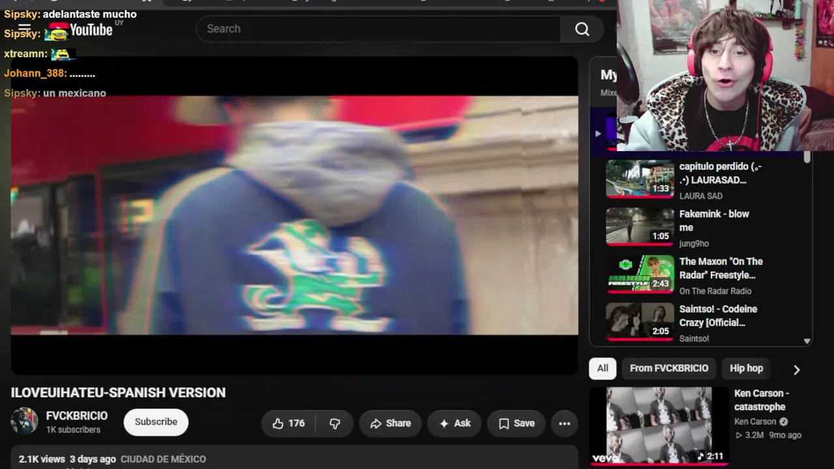
Task: Dislike the video with thumbs down
Action: click(x=335, y=423)
